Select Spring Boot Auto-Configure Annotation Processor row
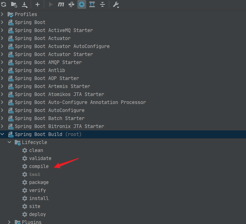The image size is (246, 224). 123,102
